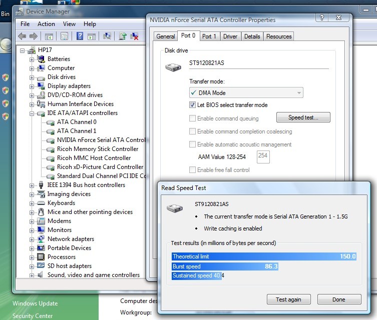The width and height of the screenshot is (377, 320).
Task: Select Ricoh MMC Host Controller in tree
Action: click(94, 158)
